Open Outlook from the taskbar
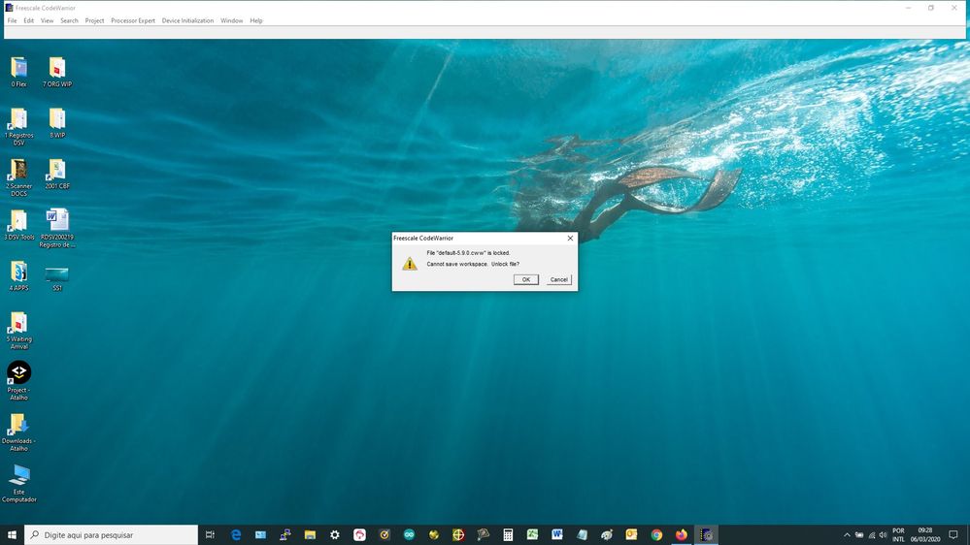 (631, 534)
